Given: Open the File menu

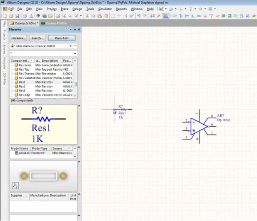Looking at the screenshot, I should pyautogui.click(x=20, y=9).
